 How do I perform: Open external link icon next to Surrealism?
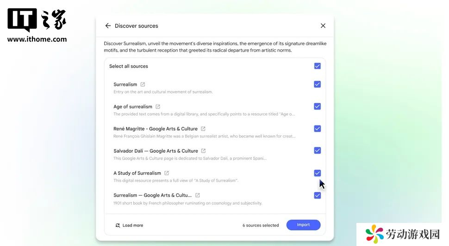pos(143,84)
